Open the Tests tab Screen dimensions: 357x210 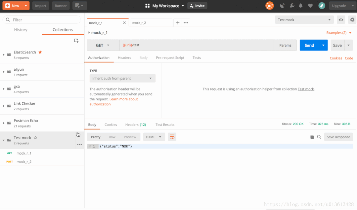pos(197,58)
